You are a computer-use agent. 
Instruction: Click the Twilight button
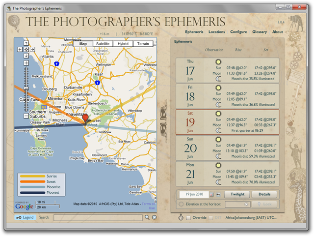(238, 194)
